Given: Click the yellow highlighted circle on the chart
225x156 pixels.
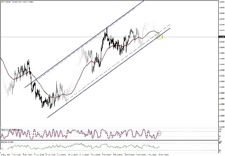Looking at the screenshot, I should click(160, 36).
